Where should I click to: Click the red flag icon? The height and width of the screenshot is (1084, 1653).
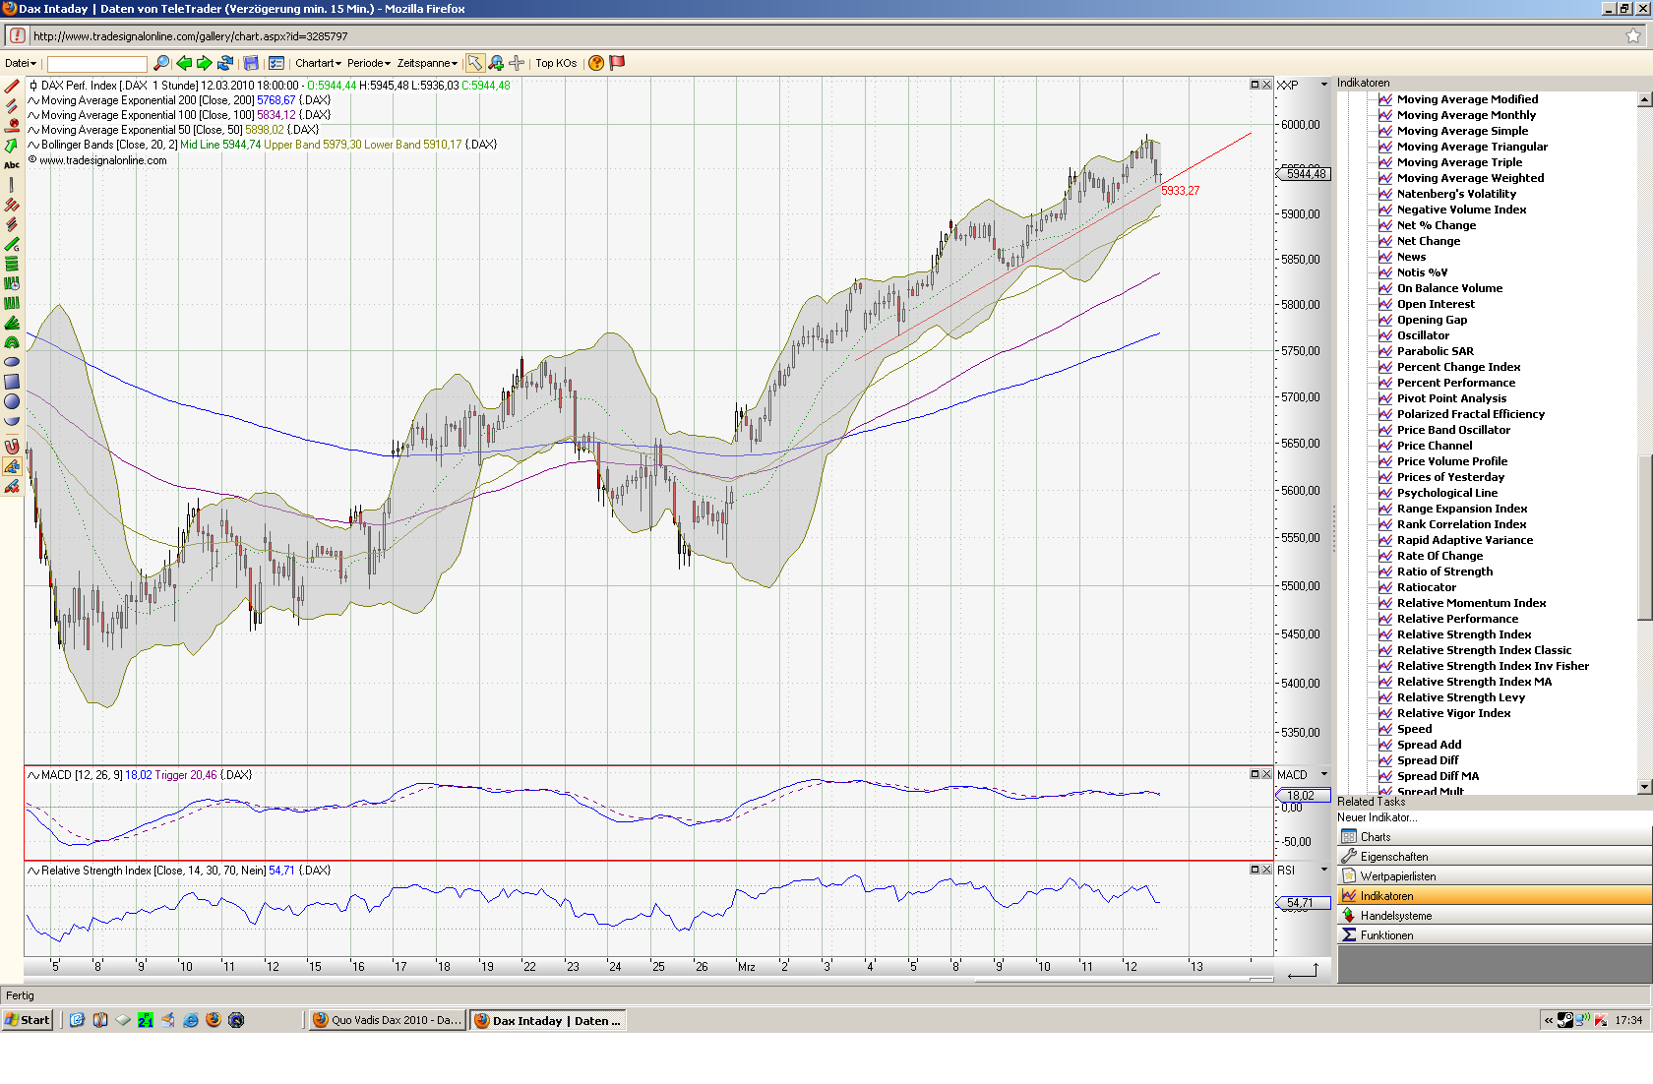tap(618, 63)
